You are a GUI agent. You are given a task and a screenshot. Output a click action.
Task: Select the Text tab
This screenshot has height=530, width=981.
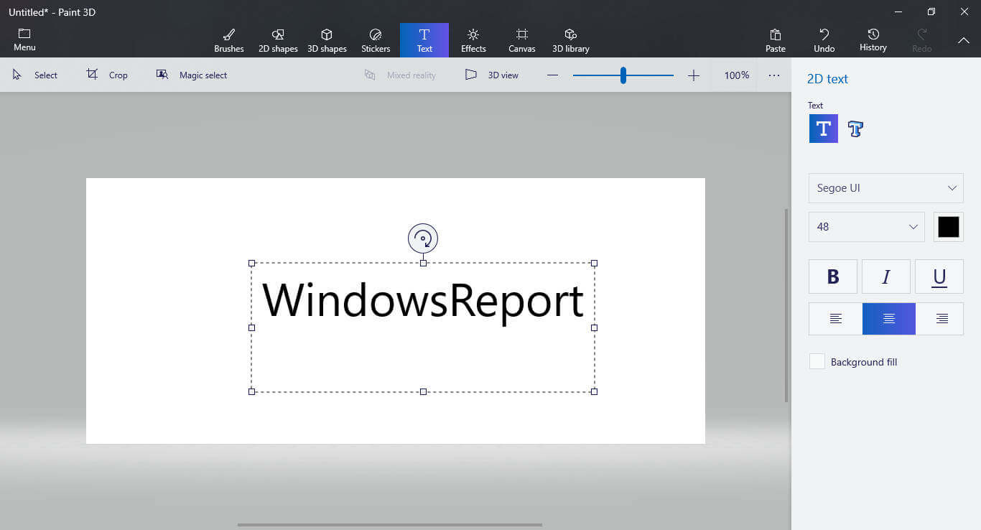[424, 40]
